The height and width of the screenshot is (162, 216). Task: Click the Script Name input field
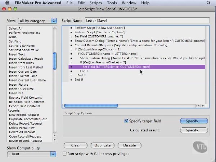click(x=147, y=21)
